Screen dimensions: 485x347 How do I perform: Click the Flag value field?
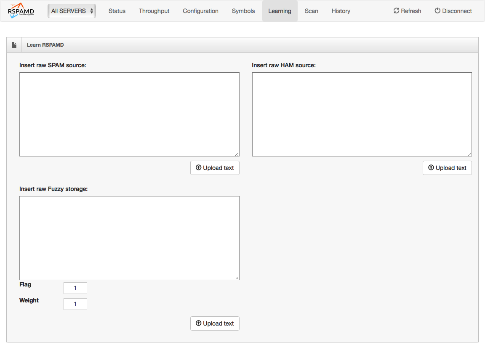click(75, 288)
